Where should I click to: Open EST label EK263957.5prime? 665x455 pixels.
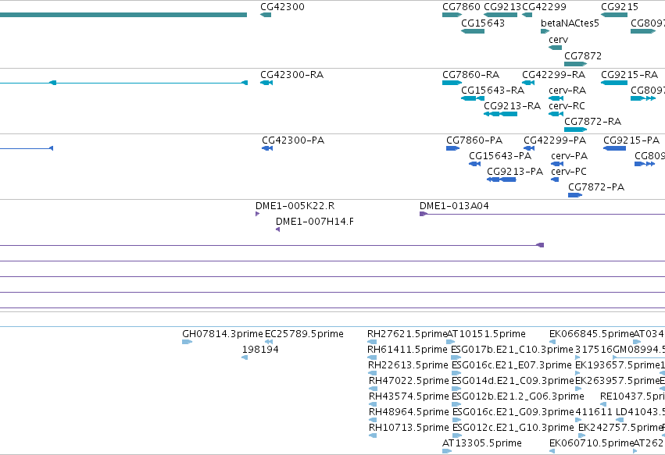coord(617,381)
